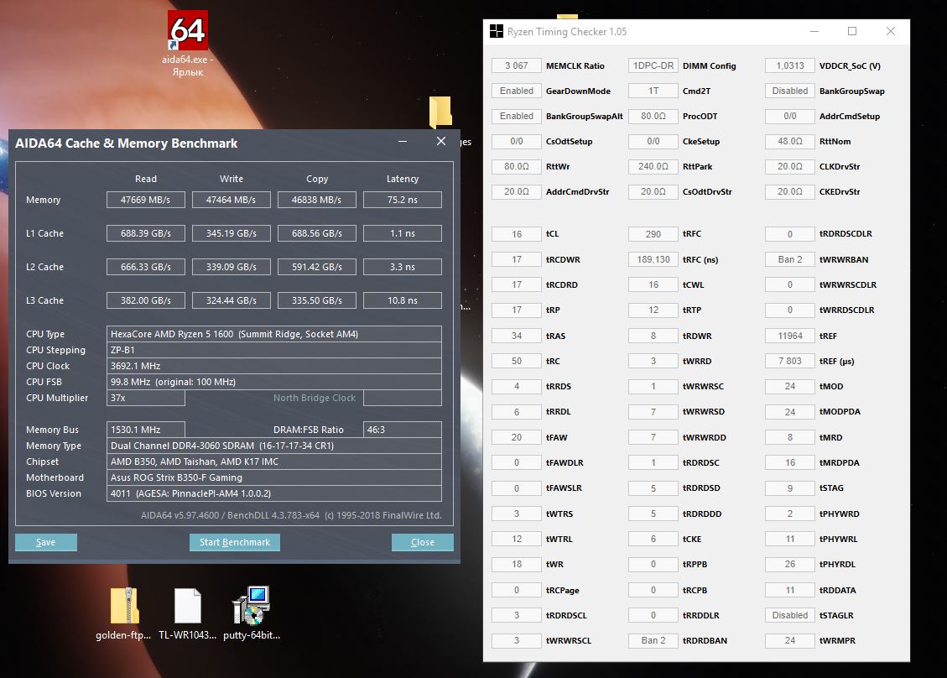
Task: Click the tWRWRBAN value Ban 2
Action: [790, 259]
